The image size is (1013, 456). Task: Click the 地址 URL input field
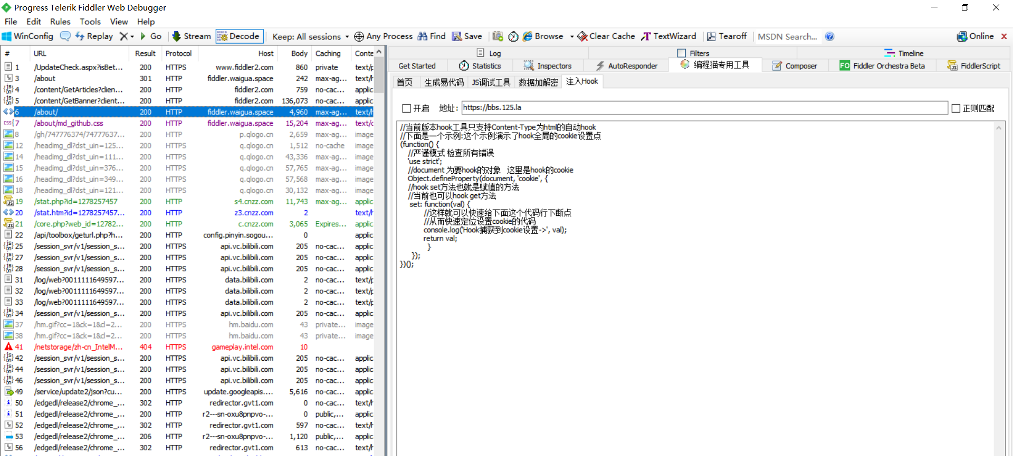[x=705, y=108]
